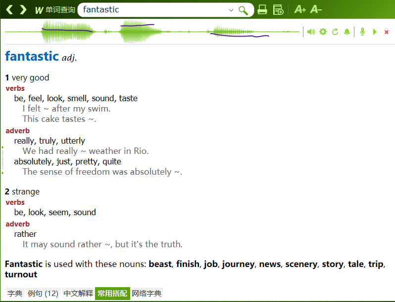Open the search history dropdown arrow

pos(231,10)
